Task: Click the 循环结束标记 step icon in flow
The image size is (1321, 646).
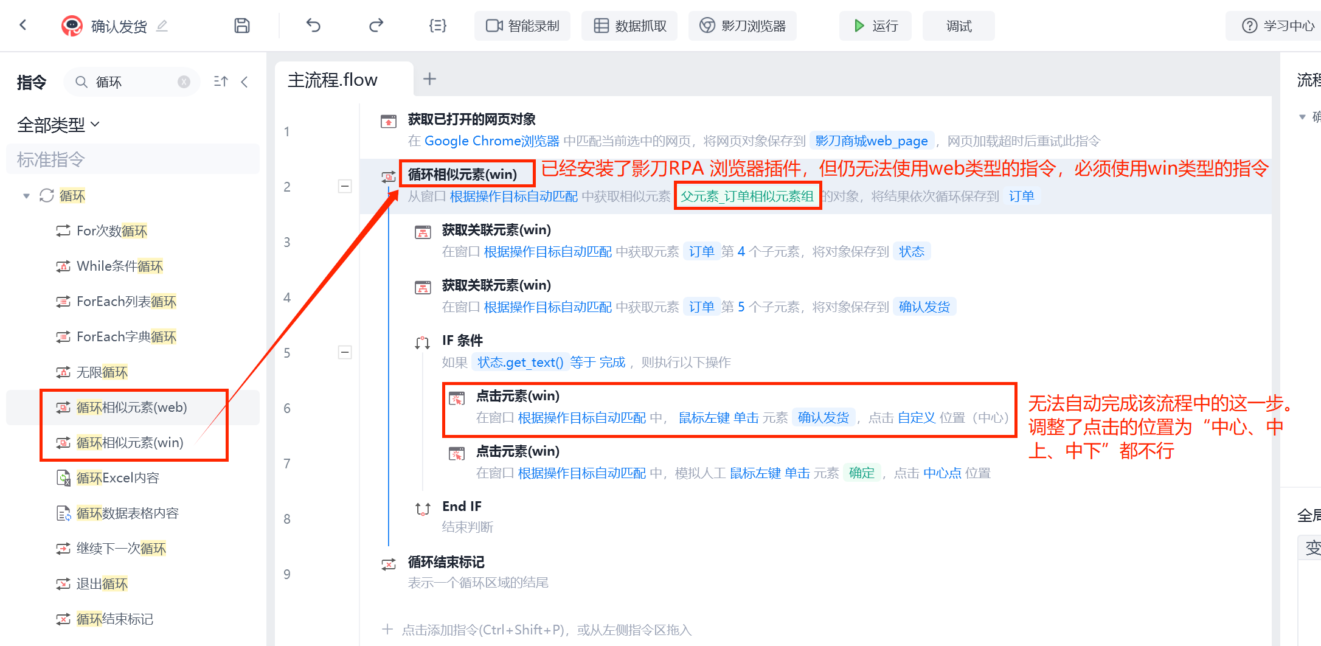Action: [389, 564]
